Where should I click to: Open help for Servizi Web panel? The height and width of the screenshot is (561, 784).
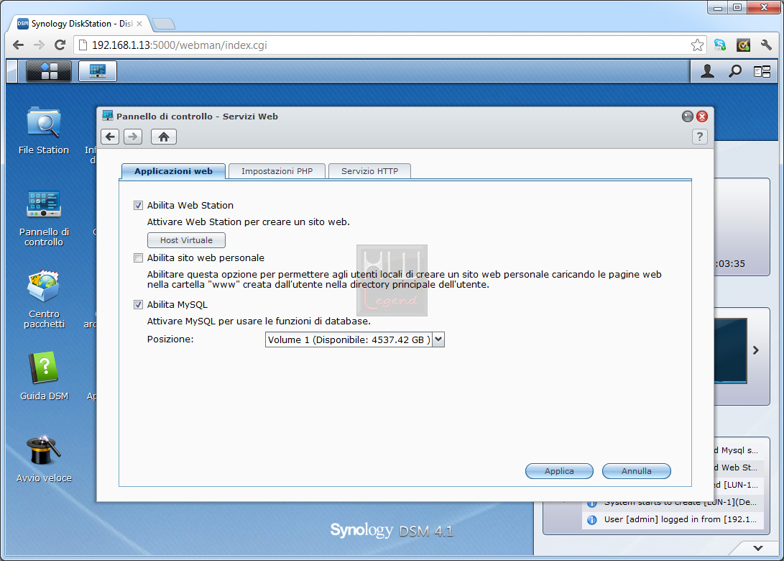click(699, 137)
